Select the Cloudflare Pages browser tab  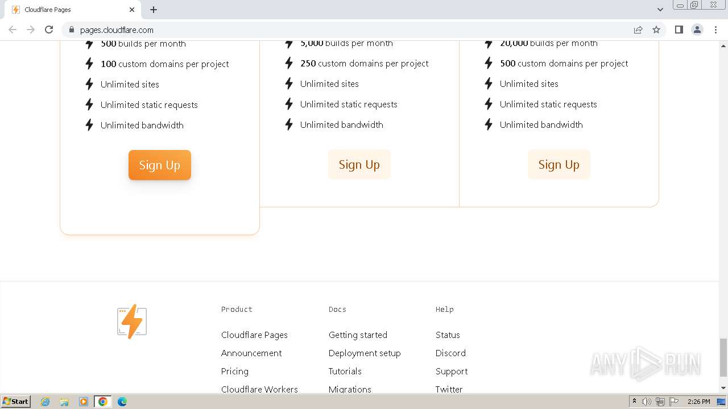(74, 10)
